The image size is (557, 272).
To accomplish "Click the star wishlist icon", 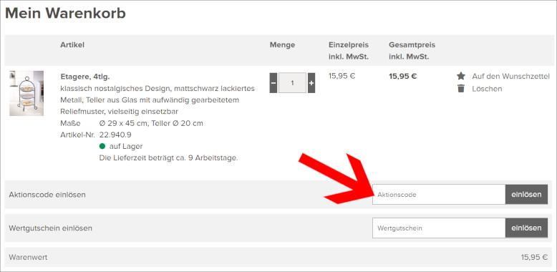I will (x=461, y=76).
